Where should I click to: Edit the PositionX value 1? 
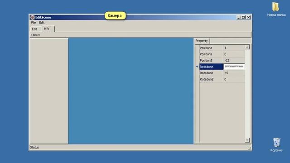coord(234,48)
